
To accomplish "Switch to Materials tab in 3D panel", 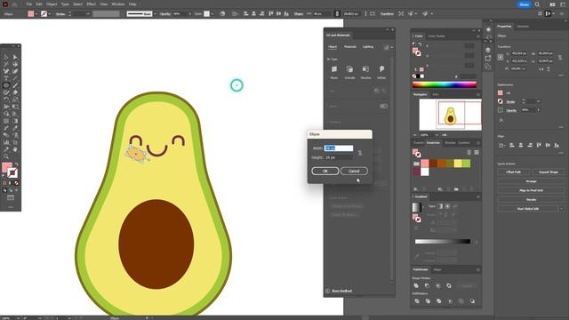I will click(x=350, y=47).
